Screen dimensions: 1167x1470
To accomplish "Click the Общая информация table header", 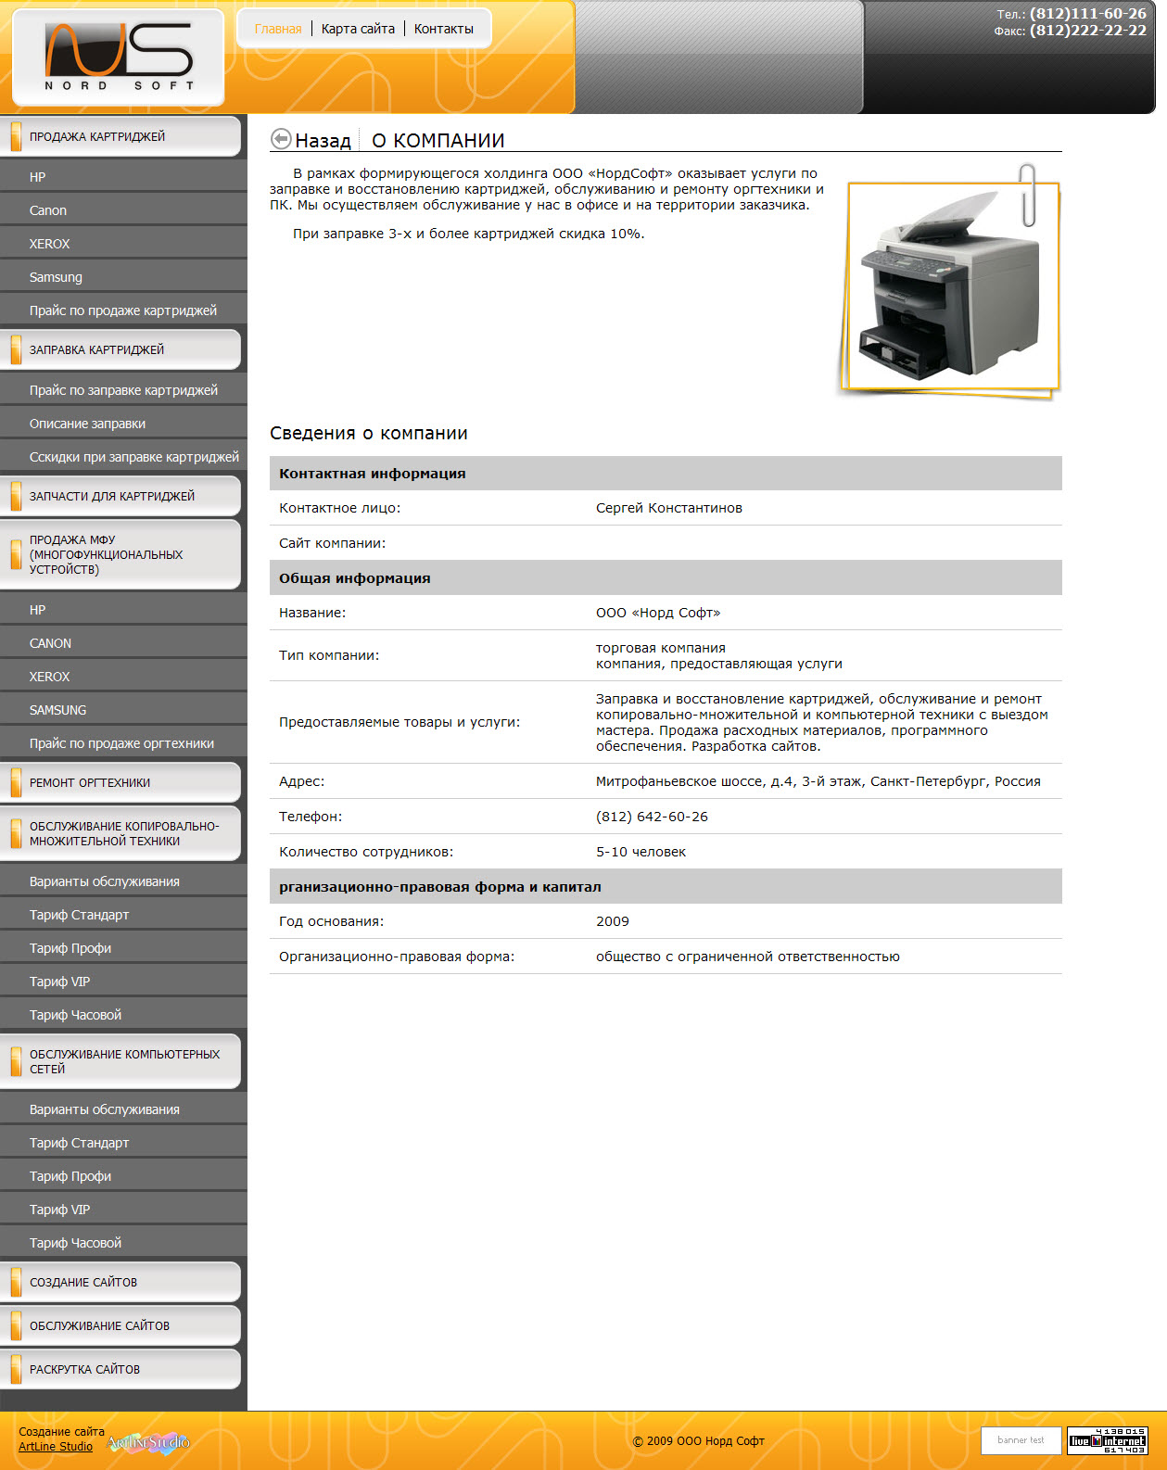I will 666,577.
